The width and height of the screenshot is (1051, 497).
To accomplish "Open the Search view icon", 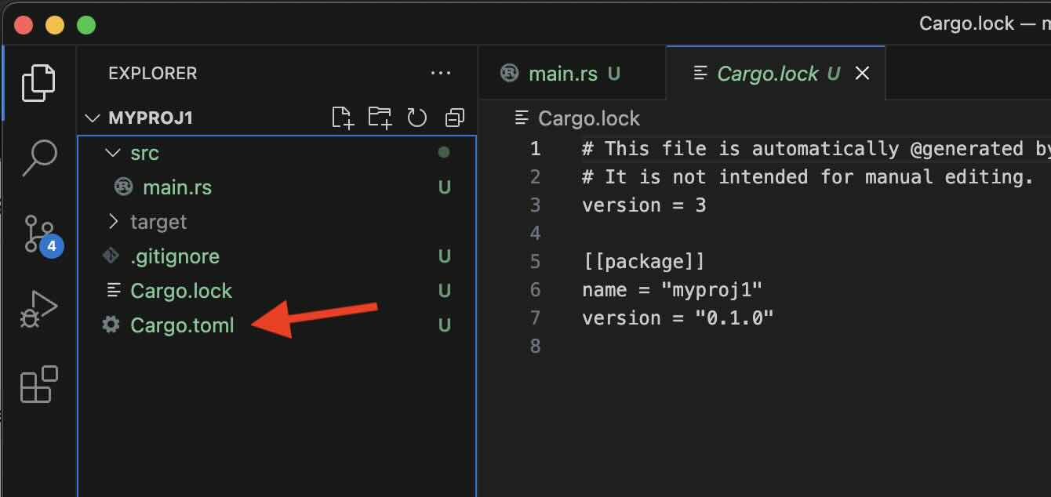I will (38, 158).
